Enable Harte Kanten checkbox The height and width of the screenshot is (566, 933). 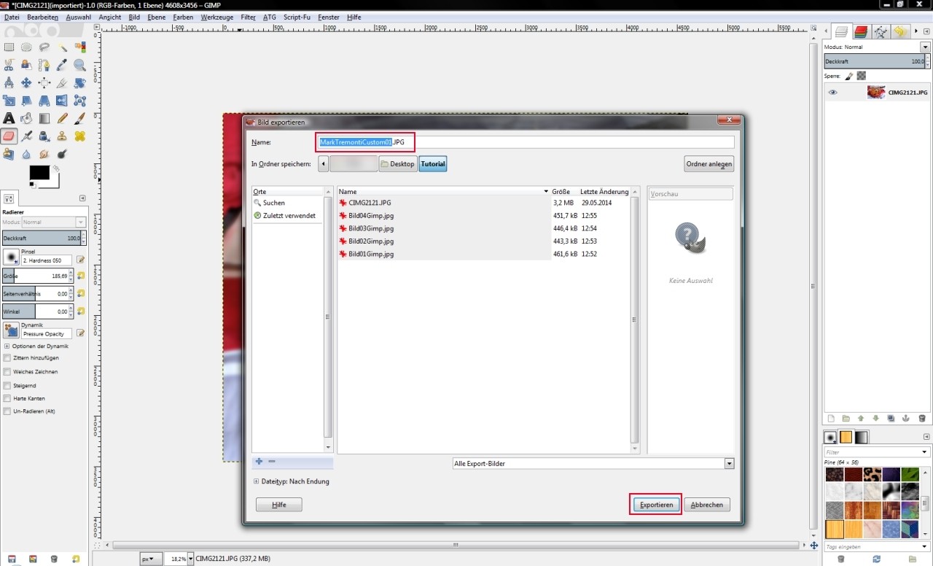point(7,398)
